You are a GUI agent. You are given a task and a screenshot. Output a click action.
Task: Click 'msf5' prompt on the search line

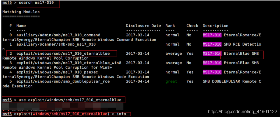[7, 3]
